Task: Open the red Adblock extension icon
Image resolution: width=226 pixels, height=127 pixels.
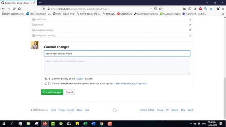Action: (x=201, y=9)
